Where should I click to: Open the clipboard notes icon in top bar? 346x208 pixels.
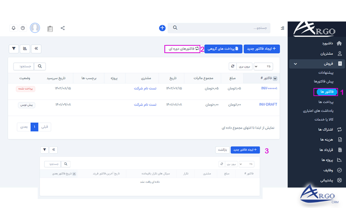pos(50,29)
